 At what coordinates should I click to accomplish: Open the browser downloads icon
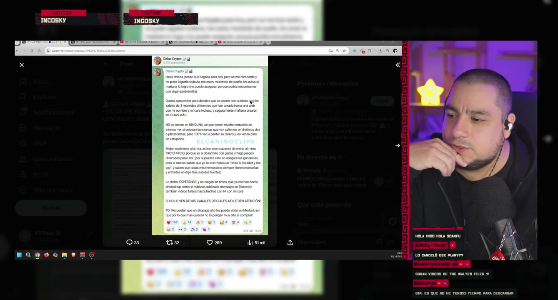(380, 50)
